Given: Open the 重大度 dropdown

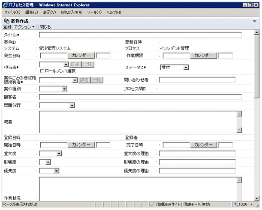Looking at the screenshot, I should (x=59, y=154).
